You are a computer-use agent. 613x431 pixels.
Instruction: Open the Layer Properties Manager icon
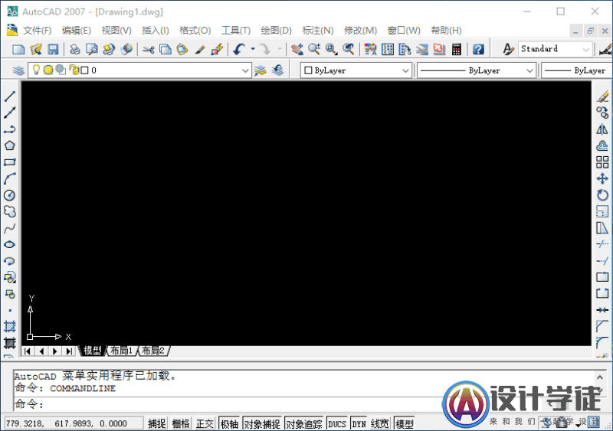point(18,70)
